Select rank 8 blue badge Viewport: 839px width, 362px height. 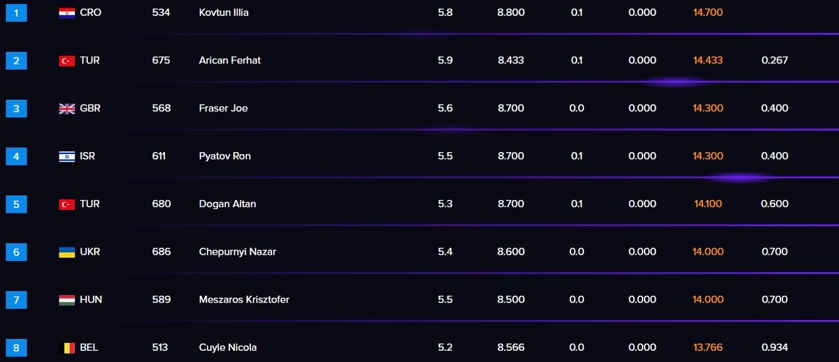[x=16, y=347]
